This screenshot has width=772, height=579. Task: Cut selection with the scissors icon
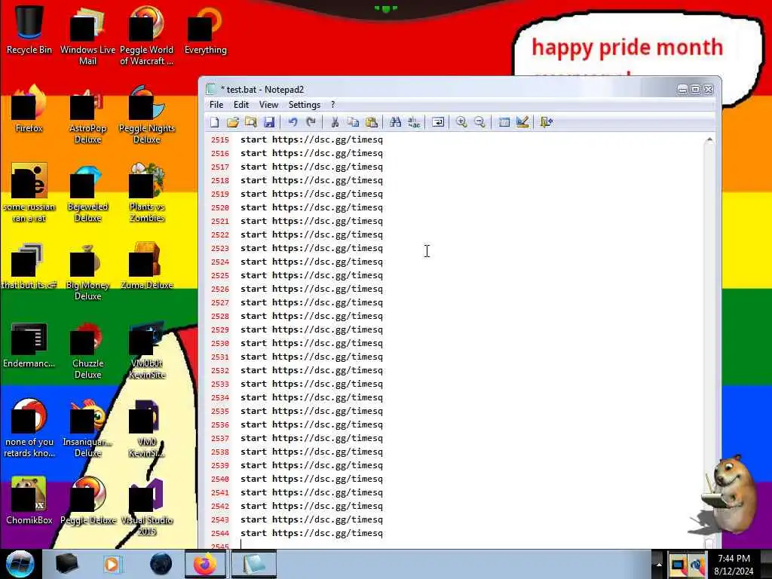(335, 122)
